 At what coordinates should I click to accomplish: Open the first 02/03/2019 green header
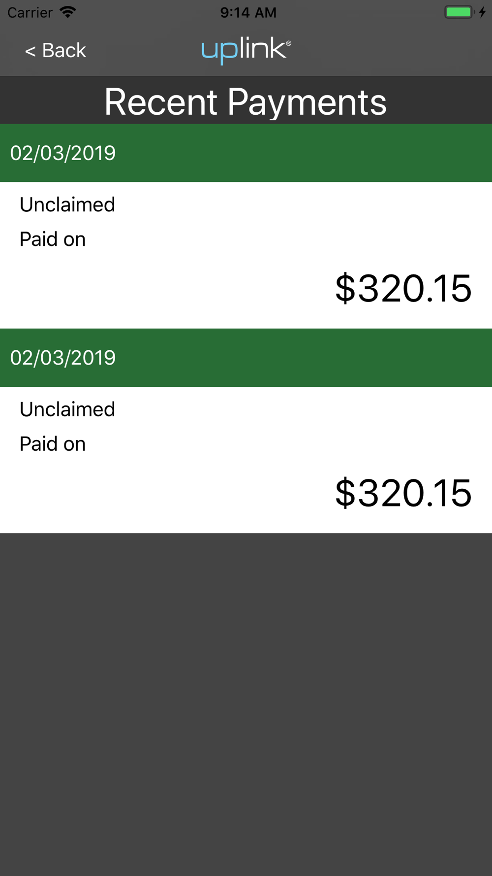point(246,153)
